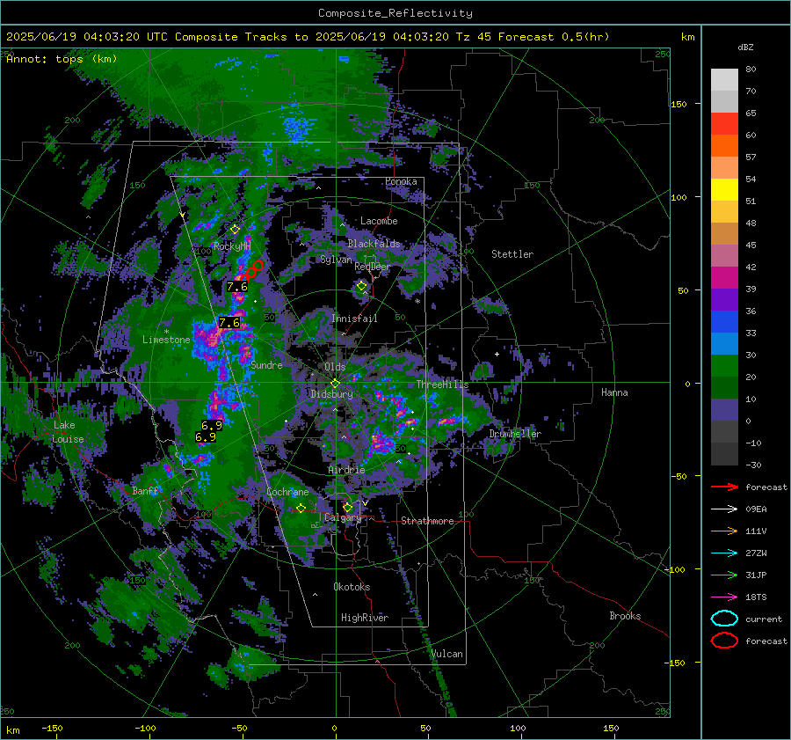Pick the yellow swatch between 54 and 51 dBZ
This screenshot has width=791, height=740.
coord(724,190)
